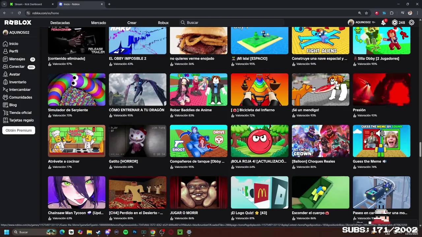This screenshot has height=237, width=422.
Task: Open the Roblox notifications bell
Action: 383,22
